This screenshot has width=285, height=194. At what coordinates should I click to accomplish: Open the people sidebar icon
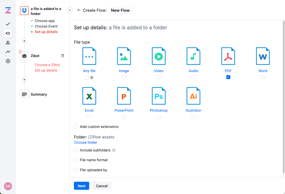click(8, 43)
